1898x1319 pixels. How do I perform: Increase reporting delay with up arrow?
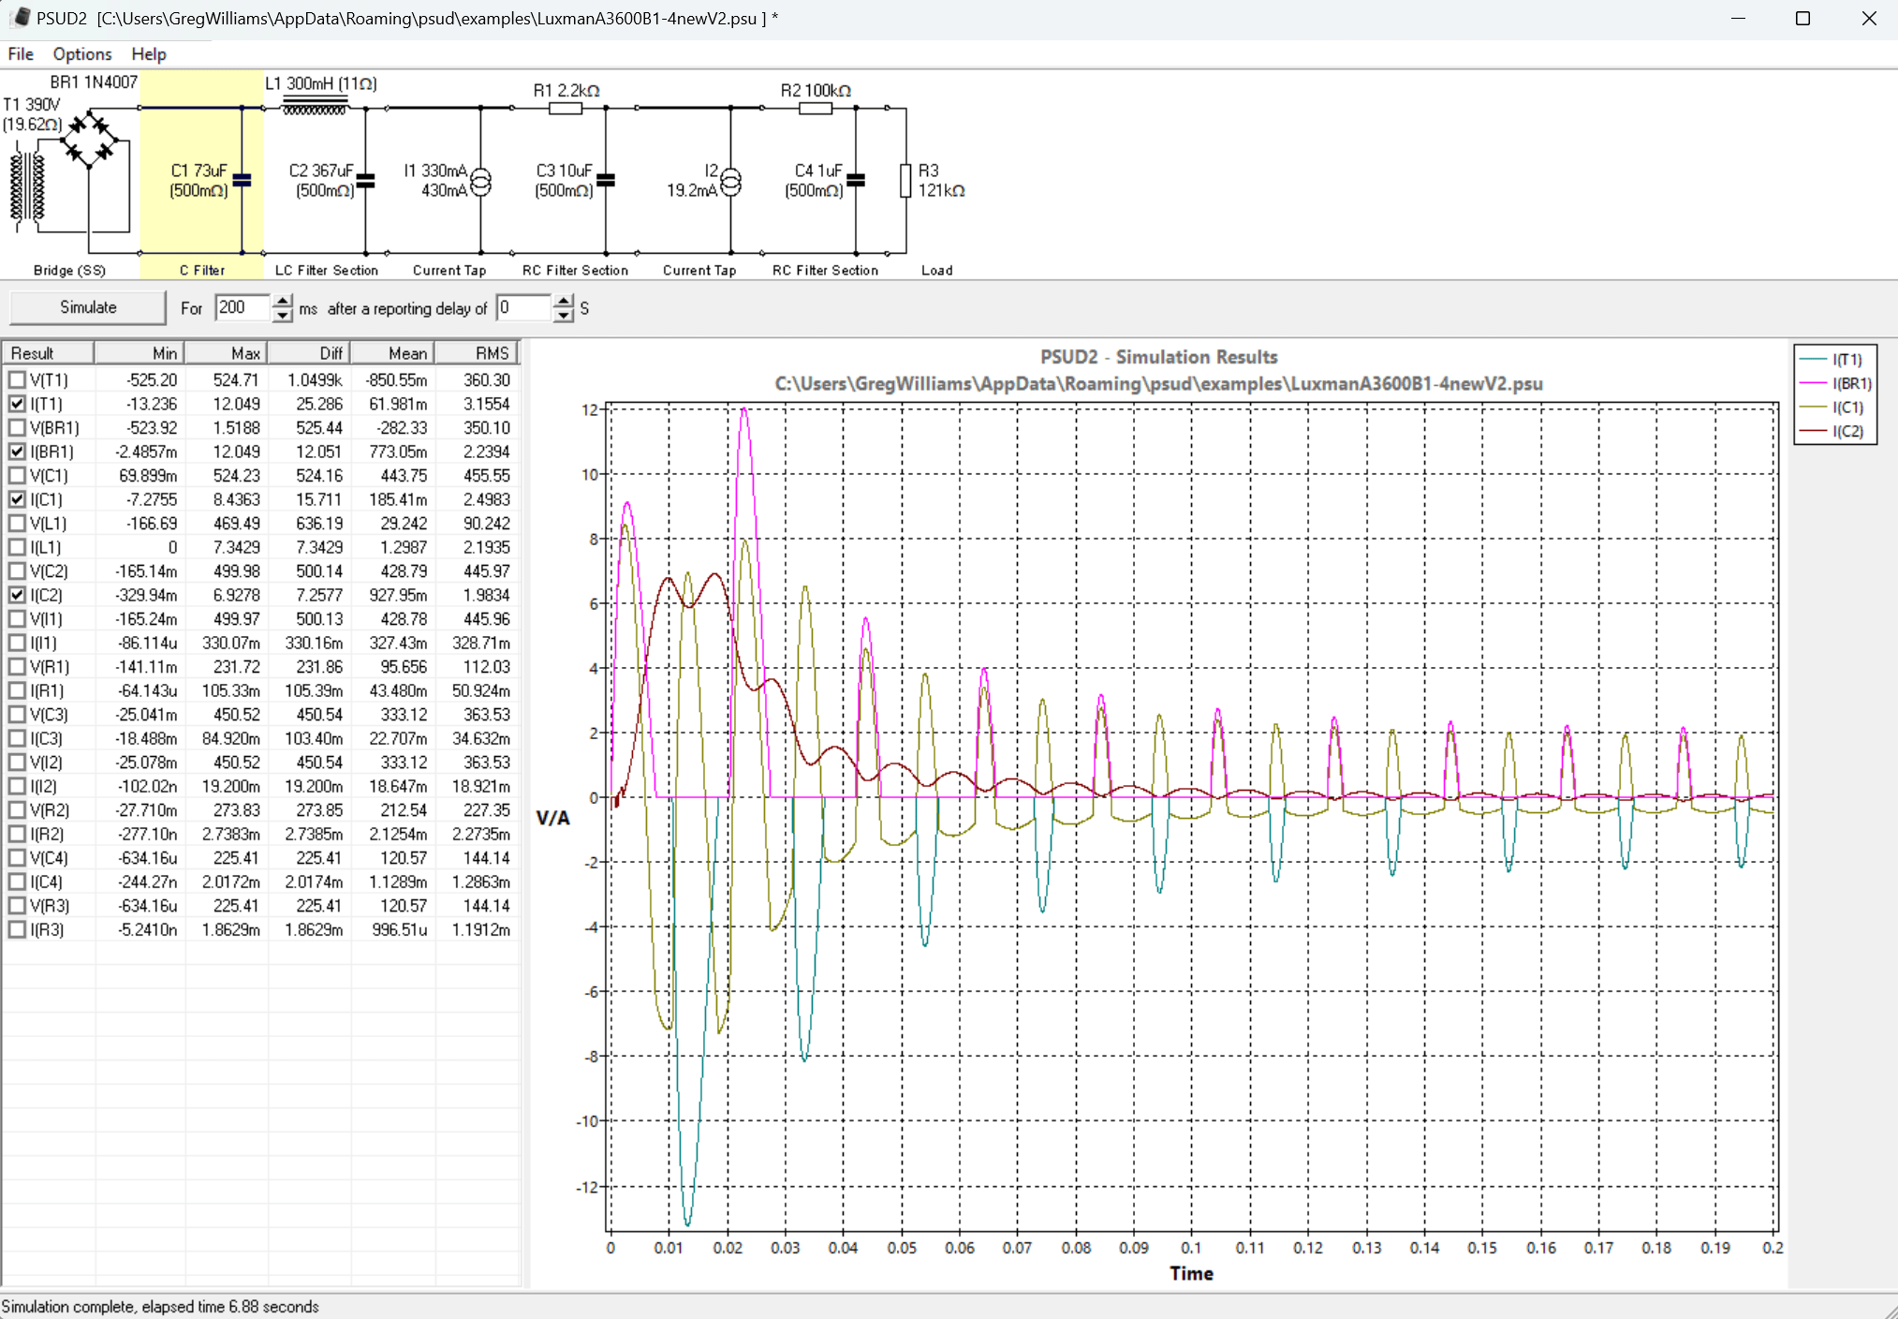[563, 301]
